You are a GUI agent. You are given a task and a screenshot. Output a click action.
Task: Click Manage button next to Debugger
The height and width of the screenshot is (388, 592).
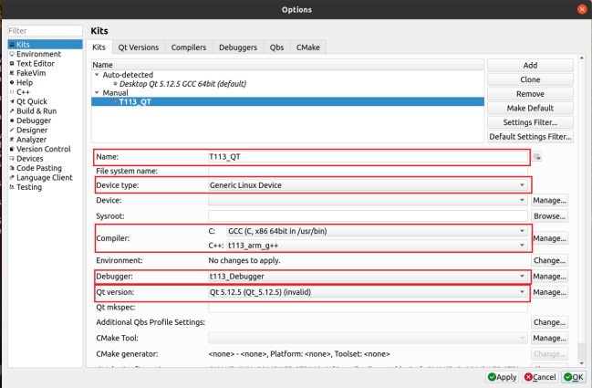pos(549,277)
